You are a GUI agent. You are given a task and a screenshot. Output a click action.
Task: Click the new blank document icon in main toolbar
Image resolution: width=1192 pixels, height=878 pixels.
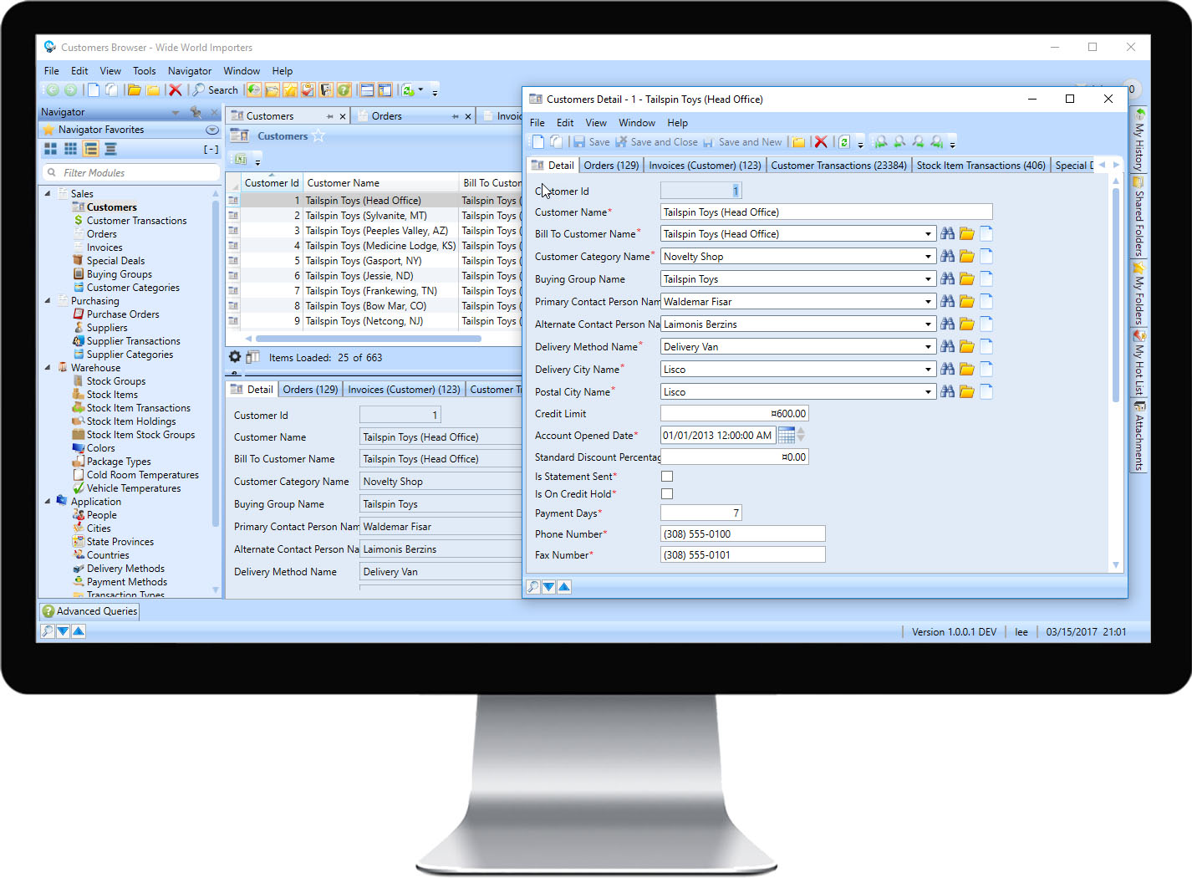(94, 90)
